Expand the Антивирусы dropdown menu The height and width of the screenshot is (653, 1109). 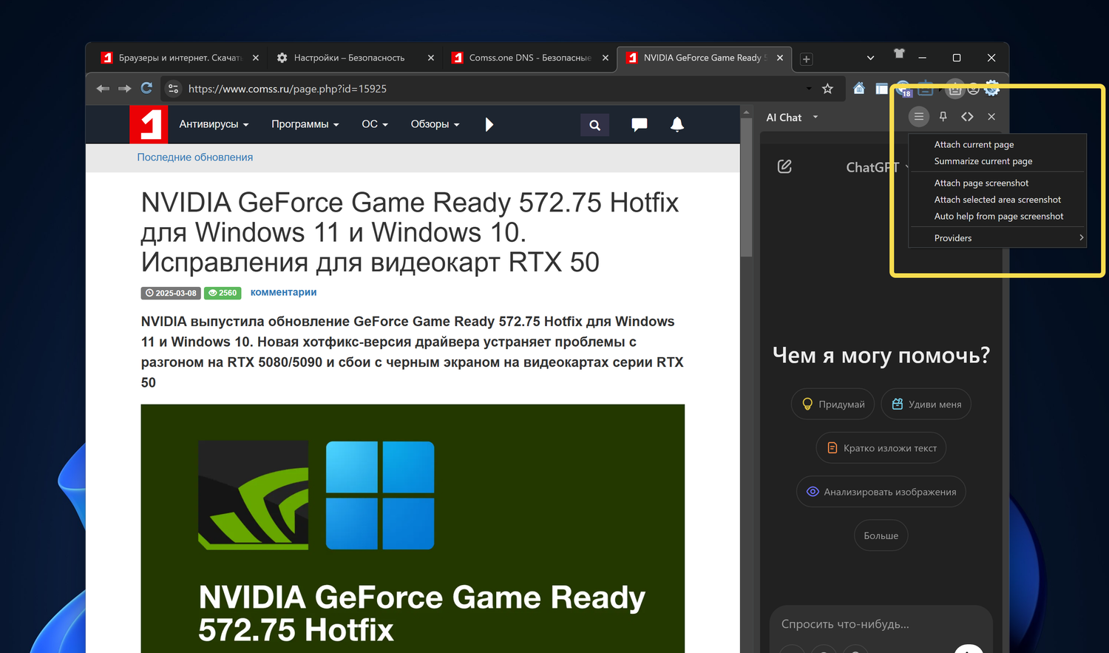click(214, 124)
